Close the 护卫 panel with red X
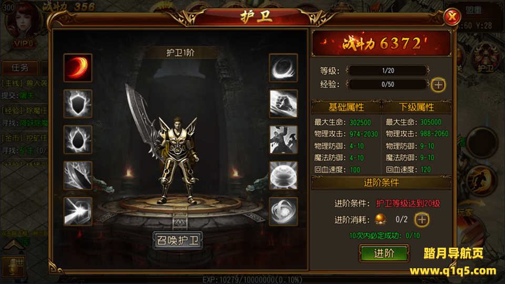Viewport: 505px width, 284px height. tap(452, 16)
